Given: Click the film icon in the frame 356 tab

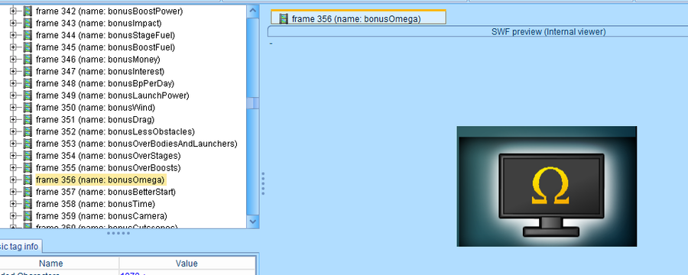Looking at the screenshot, I should [284, 18].
